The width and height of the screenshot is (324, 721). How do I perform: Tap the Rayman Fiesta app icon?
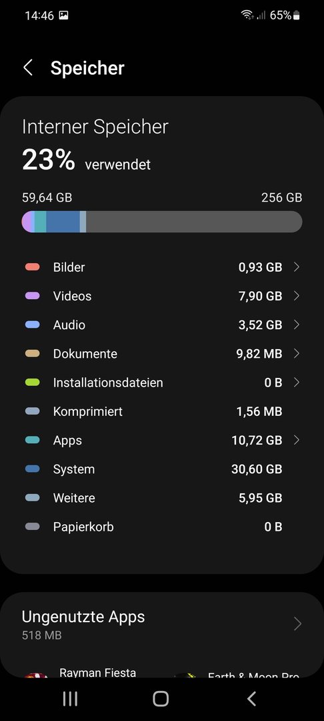coord(36,675)
